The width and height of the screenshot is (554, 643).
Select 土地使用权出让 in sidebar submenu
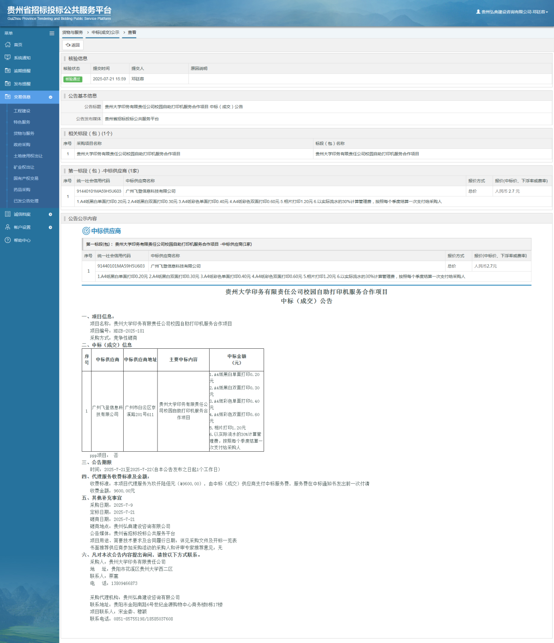[28, 156]
